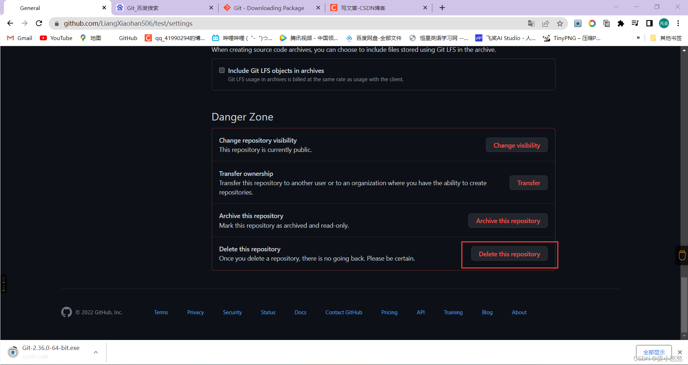This screenshot has height=365, width=688.
Task: Switch to the Git - Downloading Package tab
Action: tap(271, 8)
